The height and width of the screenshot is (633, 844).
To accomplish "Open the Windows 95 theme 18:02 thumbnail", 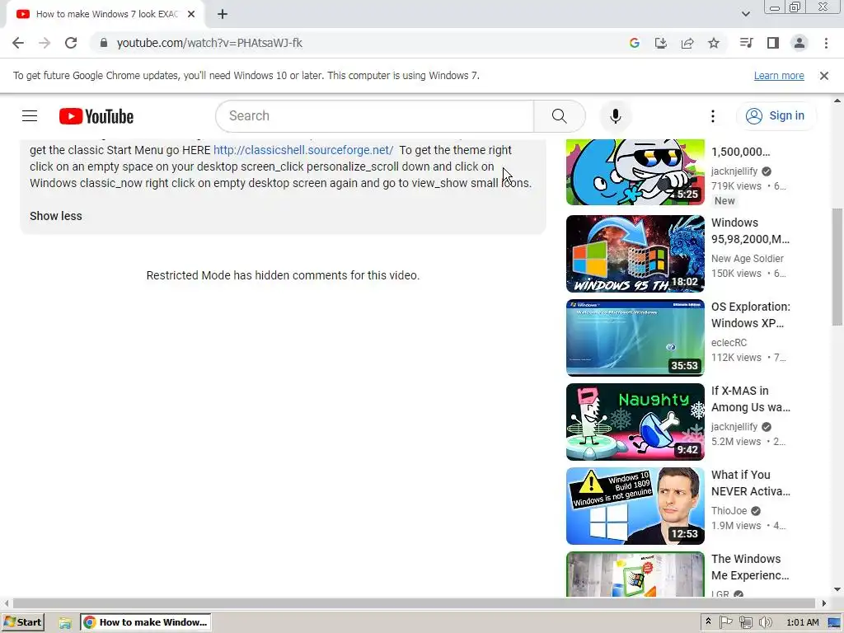I will (635, 254).
